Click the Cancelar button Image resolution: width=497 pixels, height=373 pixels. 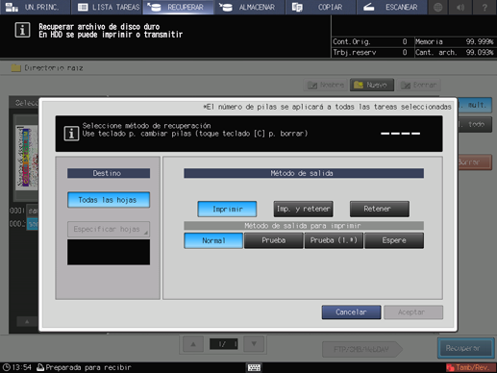351,312
